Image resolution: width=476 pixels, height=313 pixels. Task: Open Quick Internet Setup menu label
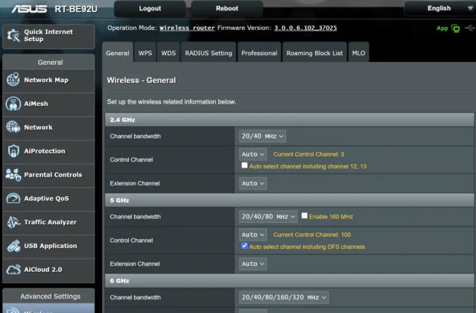coord(48,36)
